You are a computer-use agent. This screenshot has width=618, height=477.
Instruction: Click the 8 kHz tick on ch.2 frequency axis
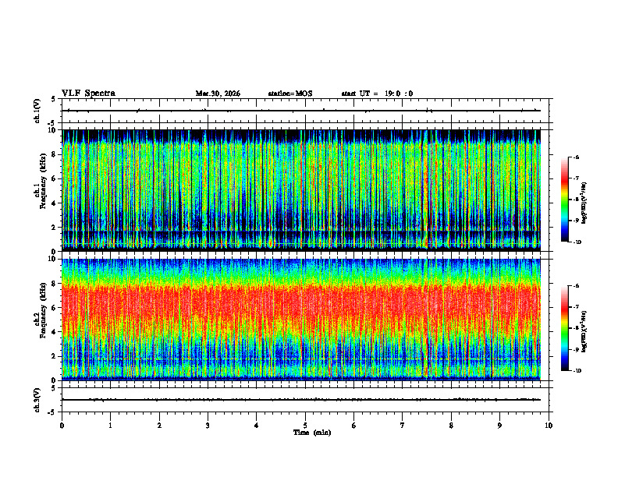tap(55, 284)
